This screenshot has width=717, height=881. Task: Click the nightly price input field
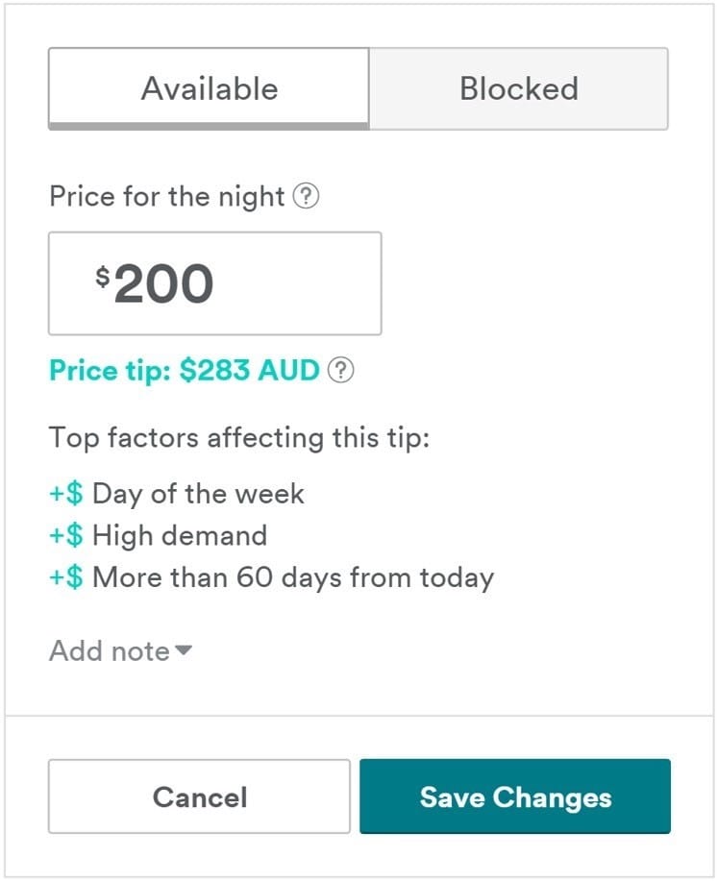(x=214, y=283)
